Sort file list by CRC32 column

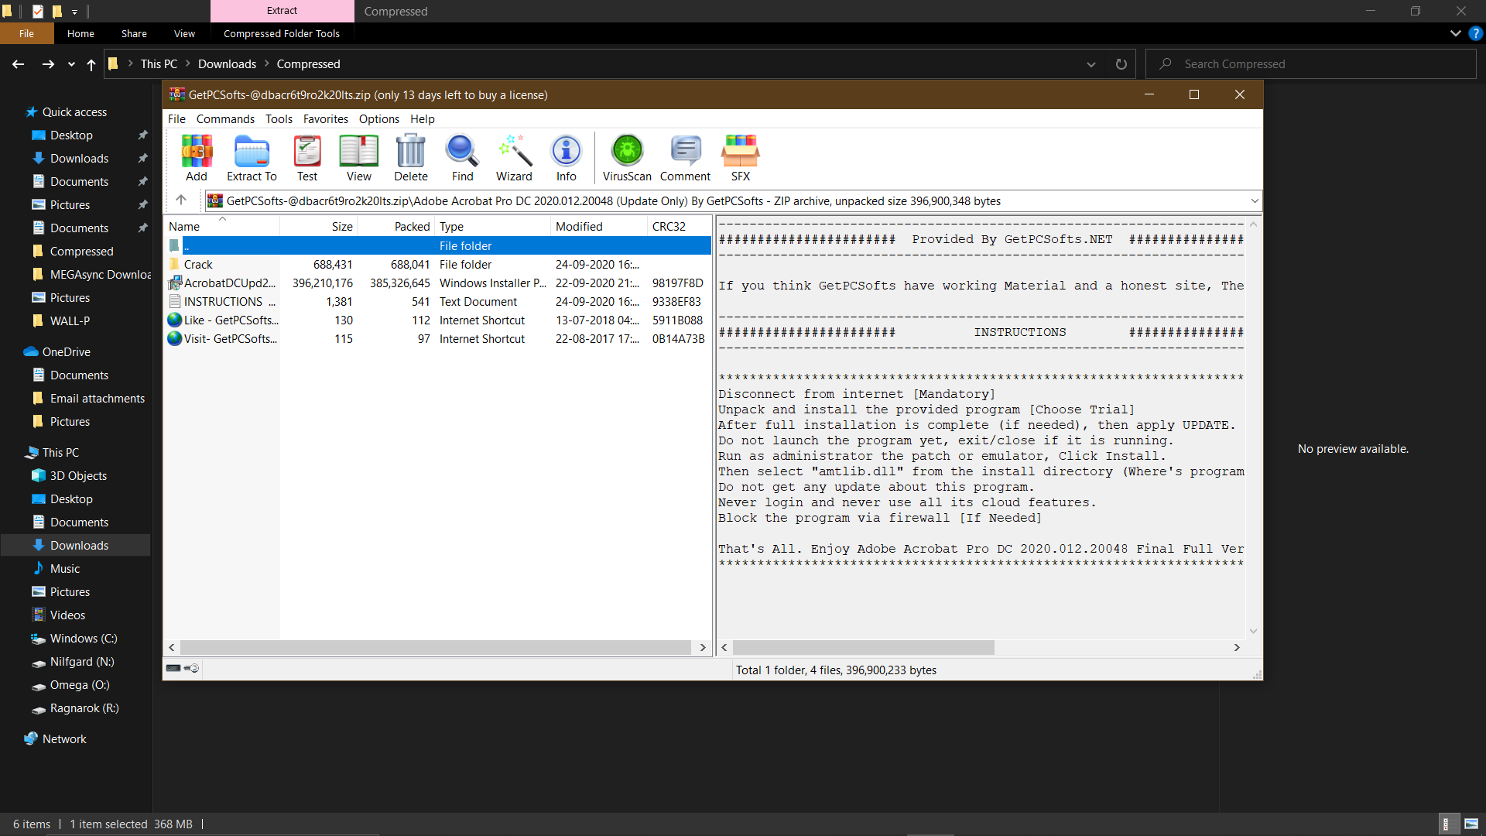pyautogui.click(x=679, y=226)
